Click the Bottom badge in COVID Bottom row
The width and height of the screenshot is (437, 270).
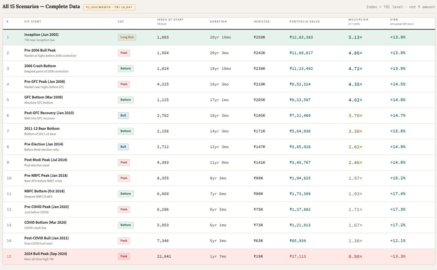pyautogui.click(x=126, y=225)
